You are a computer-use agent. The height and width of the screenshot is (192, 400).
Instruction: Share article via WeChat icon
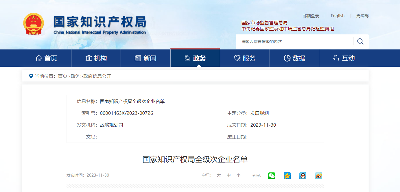point(271,176)
